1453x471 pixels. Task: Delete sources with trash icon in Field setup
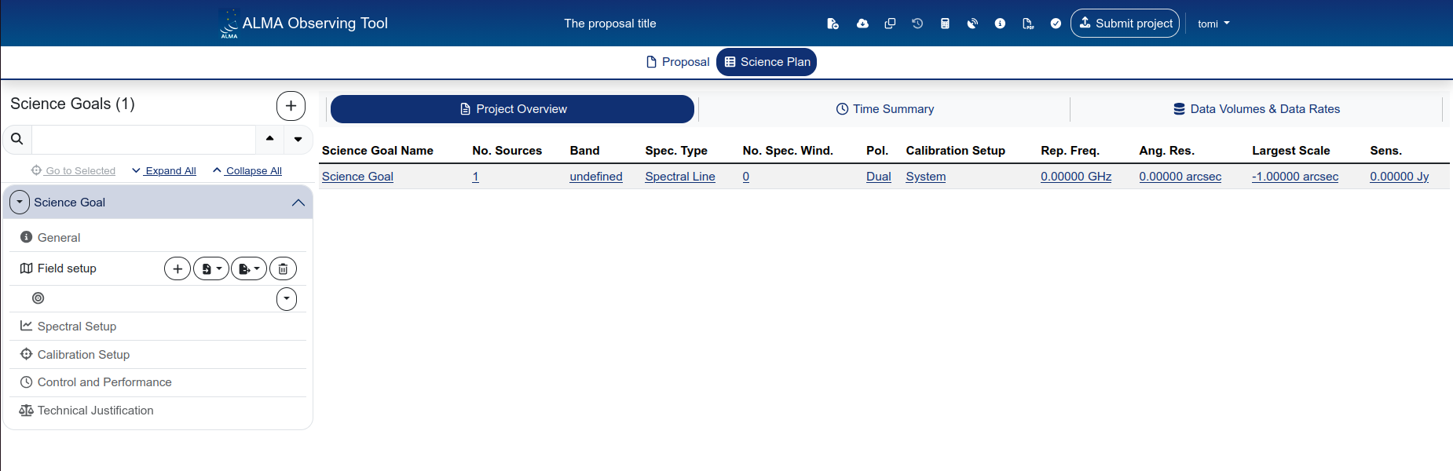click(x=283, y=269)
